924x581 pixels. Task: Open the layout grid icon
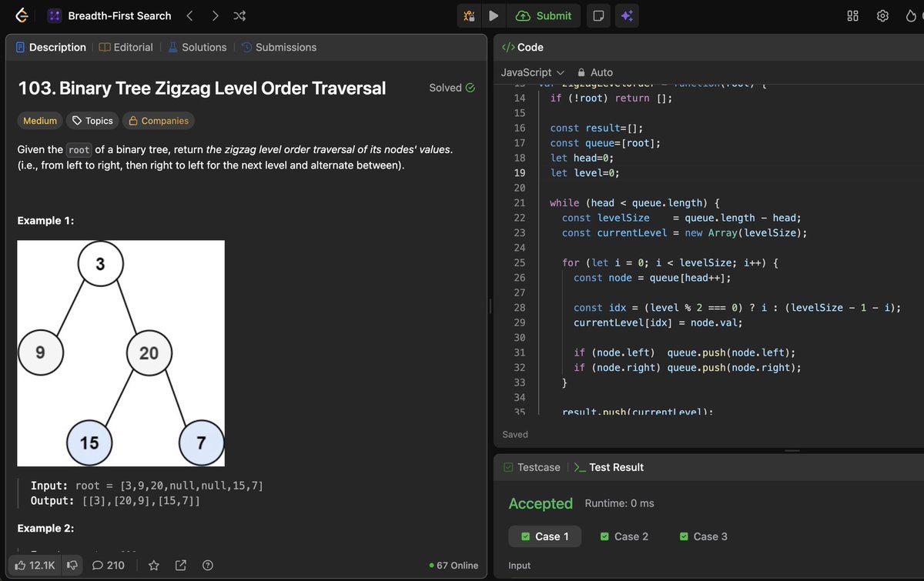pyautogui.click(x=852, y=15)
